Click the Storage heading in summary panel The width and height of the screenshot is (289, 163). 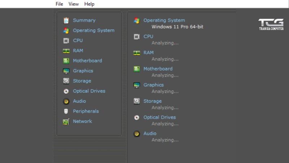point(152,101)
